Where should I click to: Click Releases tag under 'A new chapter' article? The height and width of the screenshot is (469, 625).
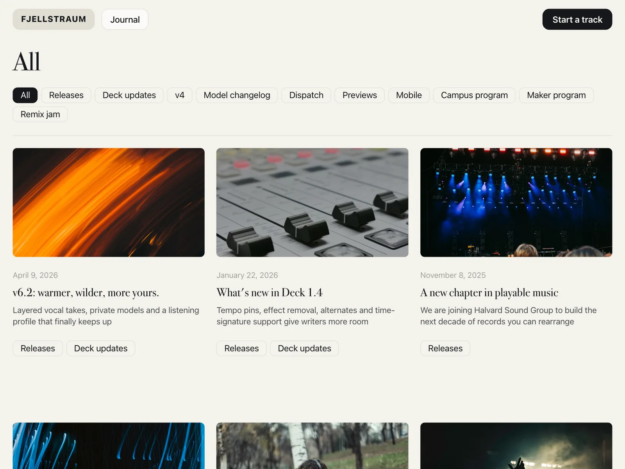point(445,348)
